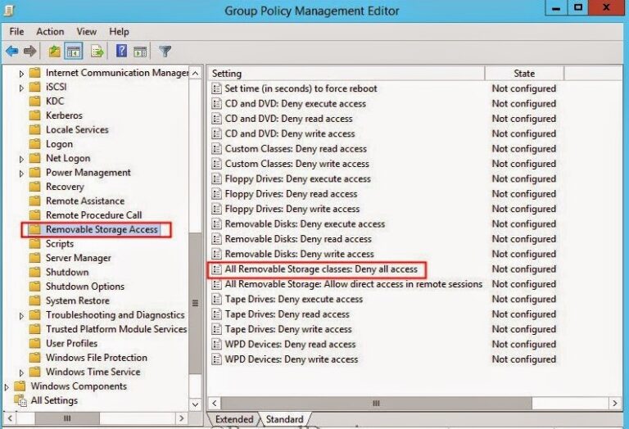Click the policy icon beside Removable Disks: Deny write access

click(x=216, y=254)
